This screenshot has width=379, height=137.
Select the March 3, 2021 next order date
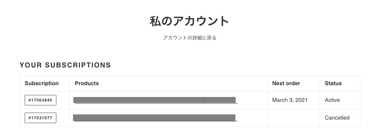tap(290, 100)
